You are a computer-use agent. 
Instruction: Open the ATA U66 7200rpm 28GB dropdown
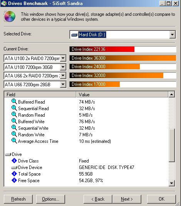[x=63, y=84]
